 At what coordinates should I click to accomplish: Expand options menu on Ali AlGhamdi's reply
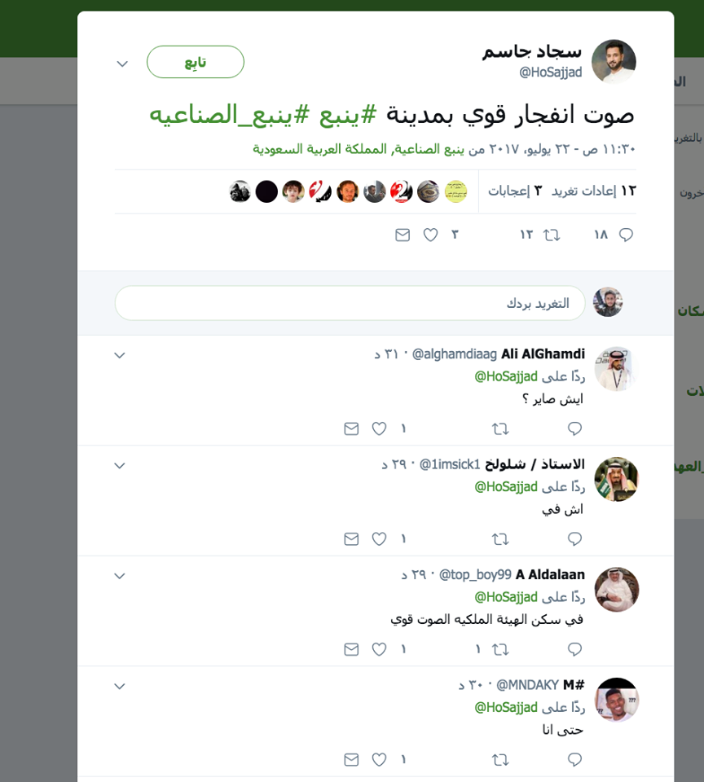click(x=120, y=356)
